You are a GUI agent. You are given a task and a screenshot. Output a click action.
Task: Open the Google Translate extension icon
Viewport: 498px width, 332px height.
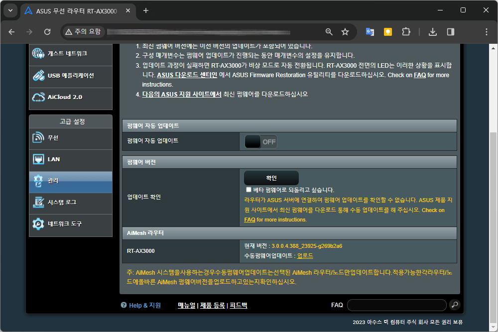pyautogui.click(x=370, y=32)
